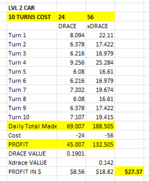
Task: Select the Xdrace VALUE cell 0.142
Action: [x=100, y=162]
